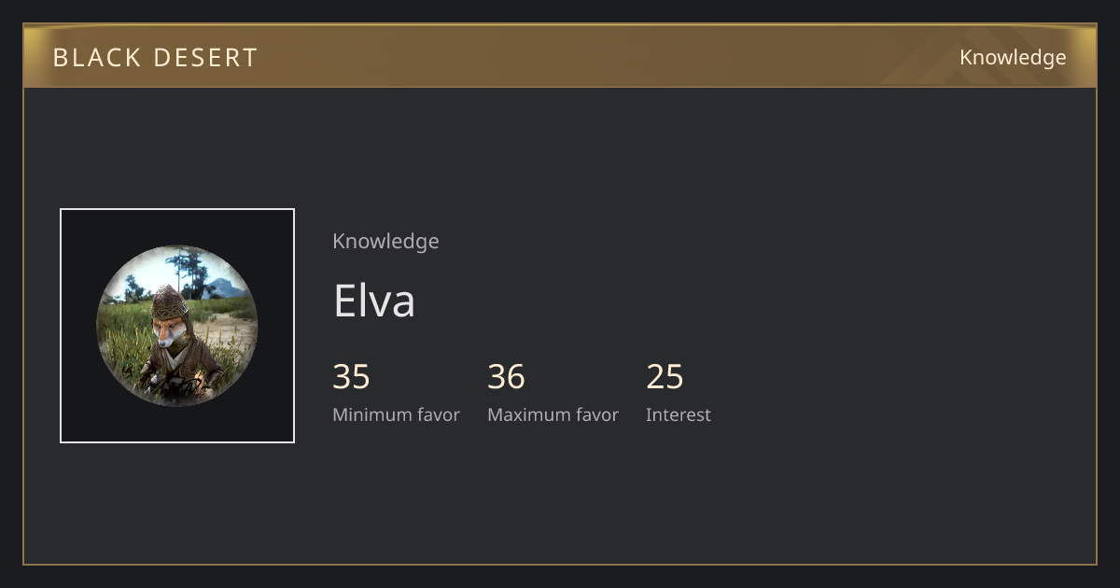1120x588 pixels.
Task: Select the Interest label
Action: click(678, 414)
